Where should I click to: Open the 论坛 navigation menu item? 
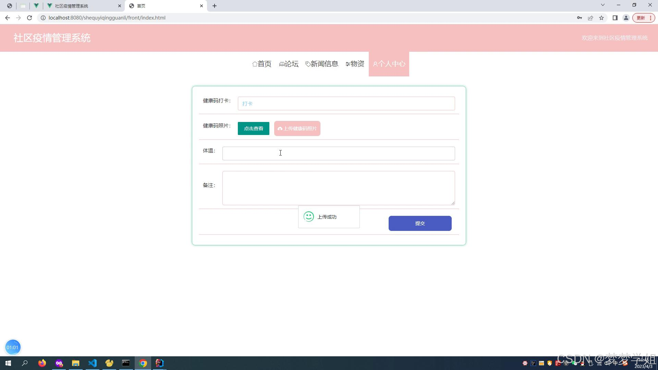289,64
